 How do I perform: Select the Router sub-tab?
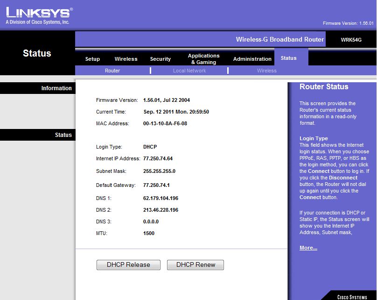(x=112, y=71)
